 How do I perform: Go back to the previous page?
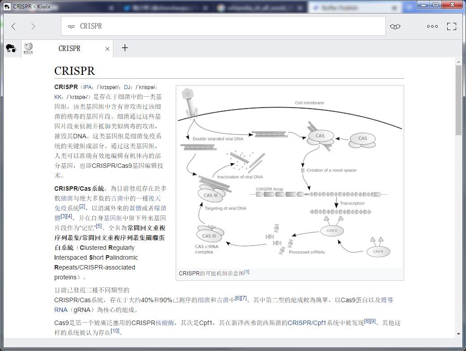coord(14,26)
